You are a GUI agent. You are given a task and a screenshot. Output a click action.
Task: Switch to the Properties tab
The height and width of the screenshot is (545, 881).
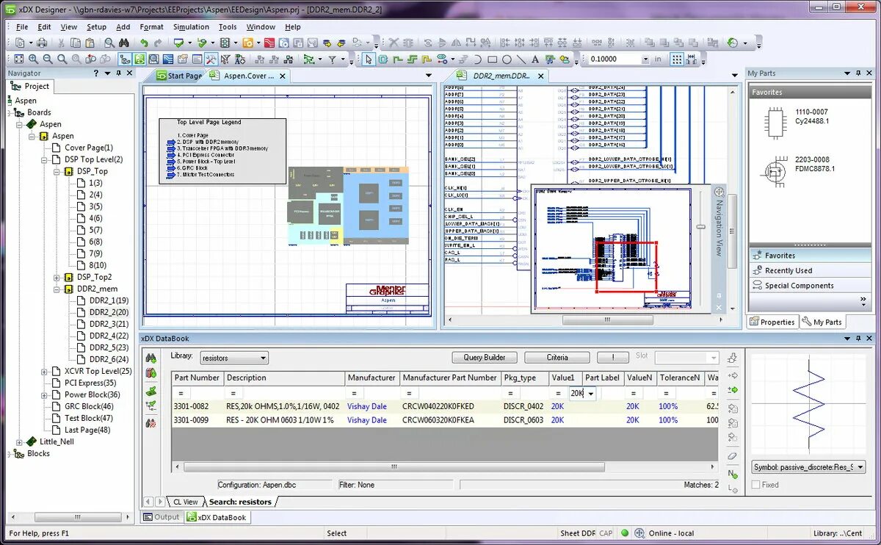[772, 322]
